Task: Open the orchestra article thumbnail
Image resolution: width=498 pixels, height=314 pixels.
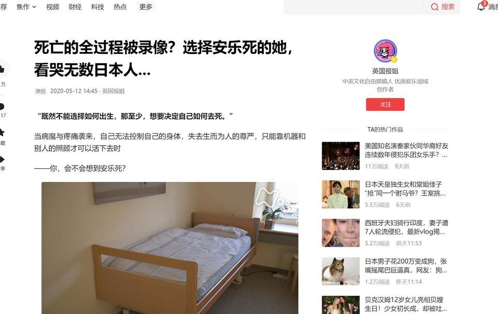Action: [340, 156]
